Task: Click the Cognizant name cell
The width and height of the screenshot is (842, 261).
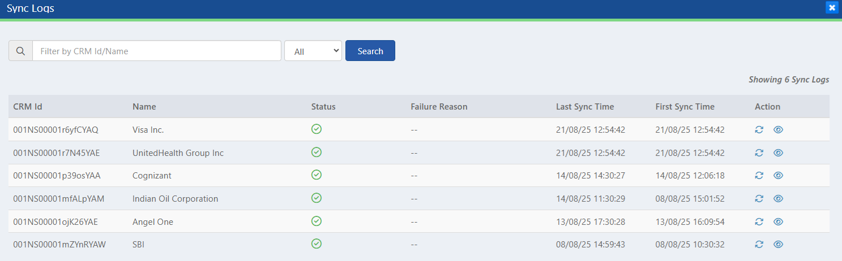Action: tap(152, 176)
